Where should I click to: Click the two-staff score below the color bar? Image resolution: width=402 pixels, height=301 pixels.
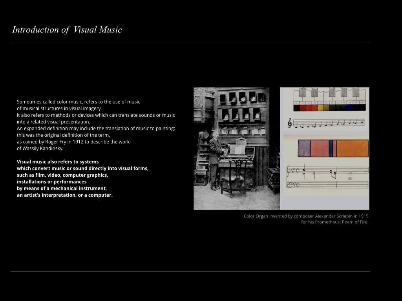(326, 177)
